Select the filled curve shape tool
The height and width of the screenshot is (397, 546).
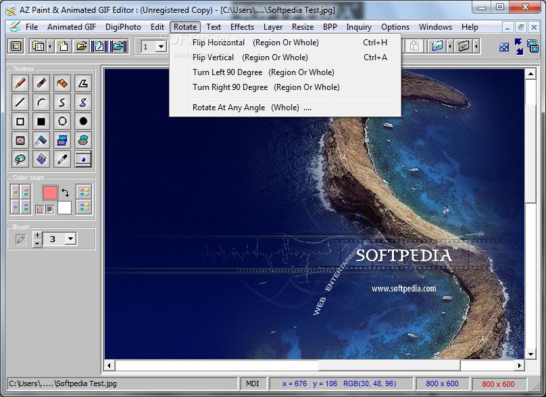click(83, 102)
